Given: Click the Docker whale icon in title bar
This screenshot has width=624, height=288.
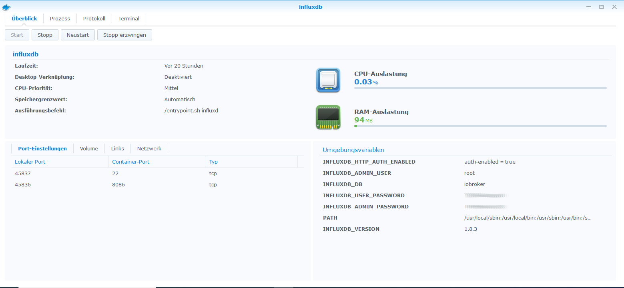Looking at the screenshot, I should click(x=6, y=7).
